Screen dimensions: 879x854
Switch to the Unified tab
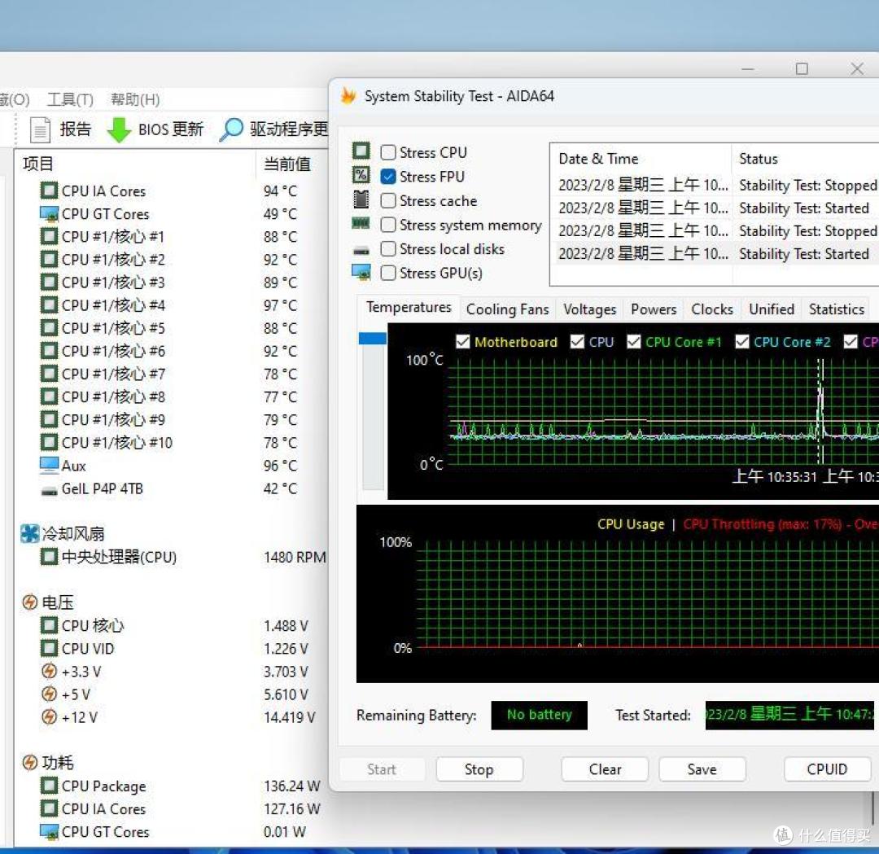tap(772, 309)
